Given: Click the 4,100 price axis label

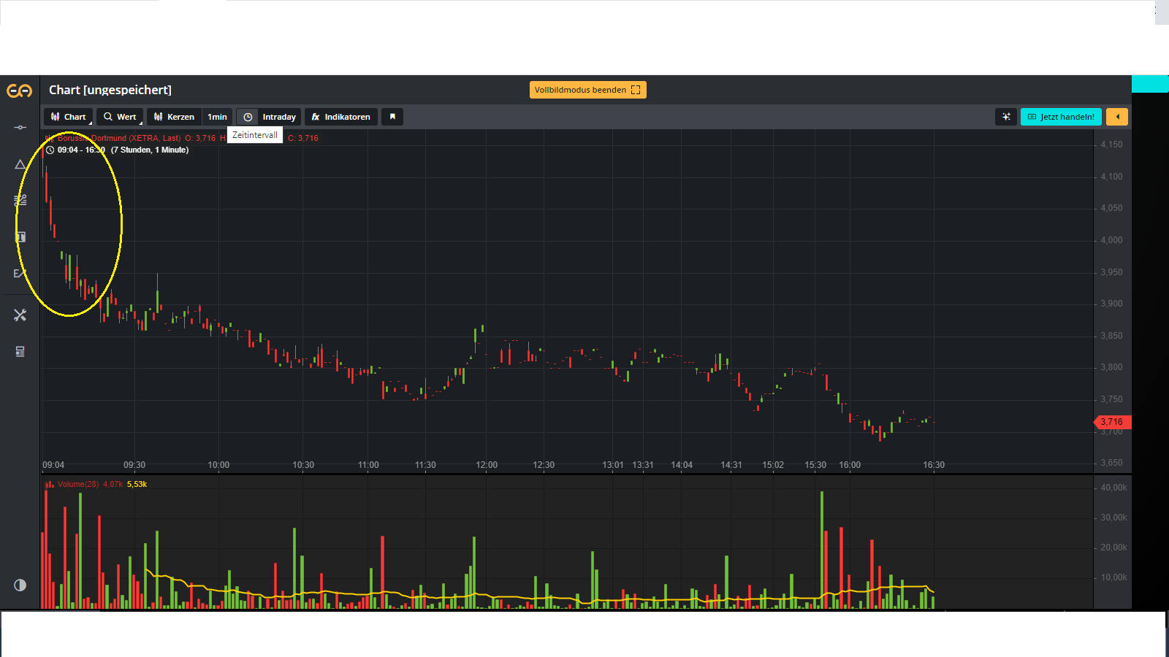Looking at the screenshot, I should click(x=1111, y=177).
